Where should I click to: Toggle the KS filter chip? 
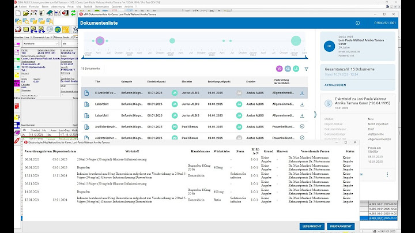coord(288,69)
